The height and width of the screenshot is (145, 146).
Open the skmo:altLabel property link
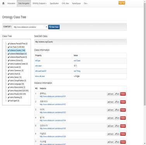[x=40, y=76]
